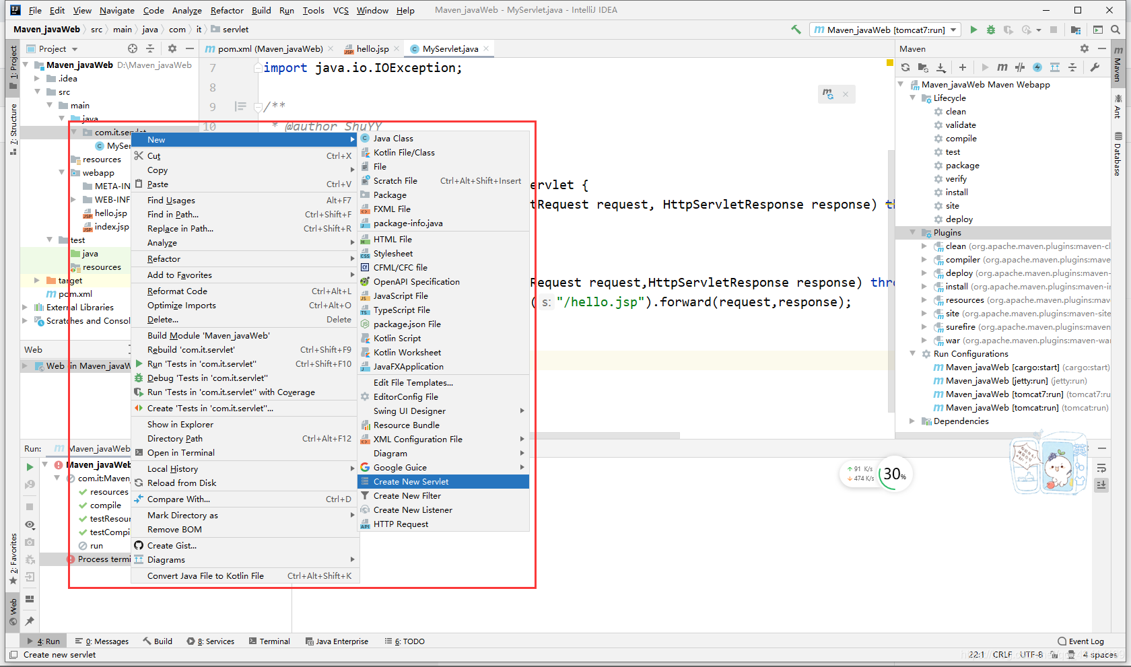The height and width of the screenshot is (667, 1131).
Task: Click 'servlet' breadcrumb in navigation bar
Action: click(x=230, y=30)
